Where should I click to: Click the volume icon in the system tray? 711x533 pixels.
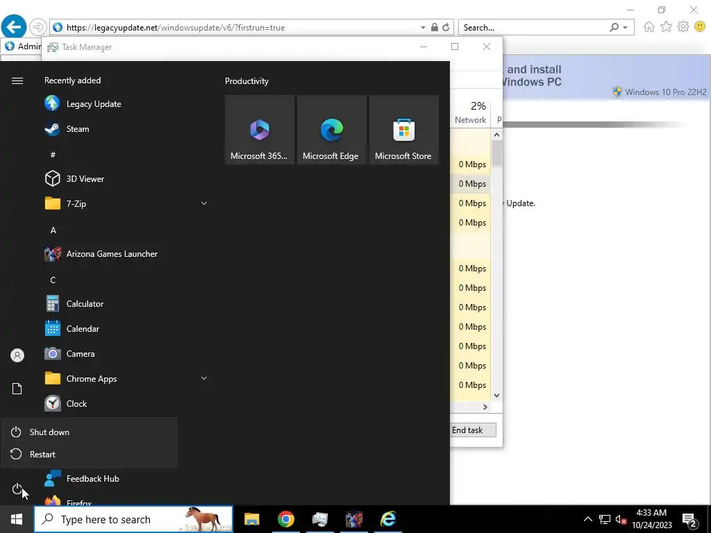(x=620, y=519)
